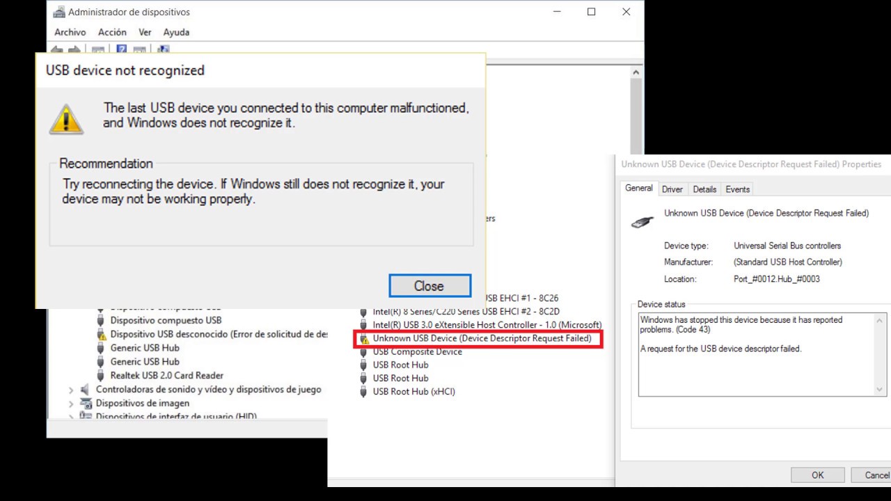Screen dimensions: 891x501
Task: Click the Administrador de dispositivos title icon
Action: click(58, 12)
